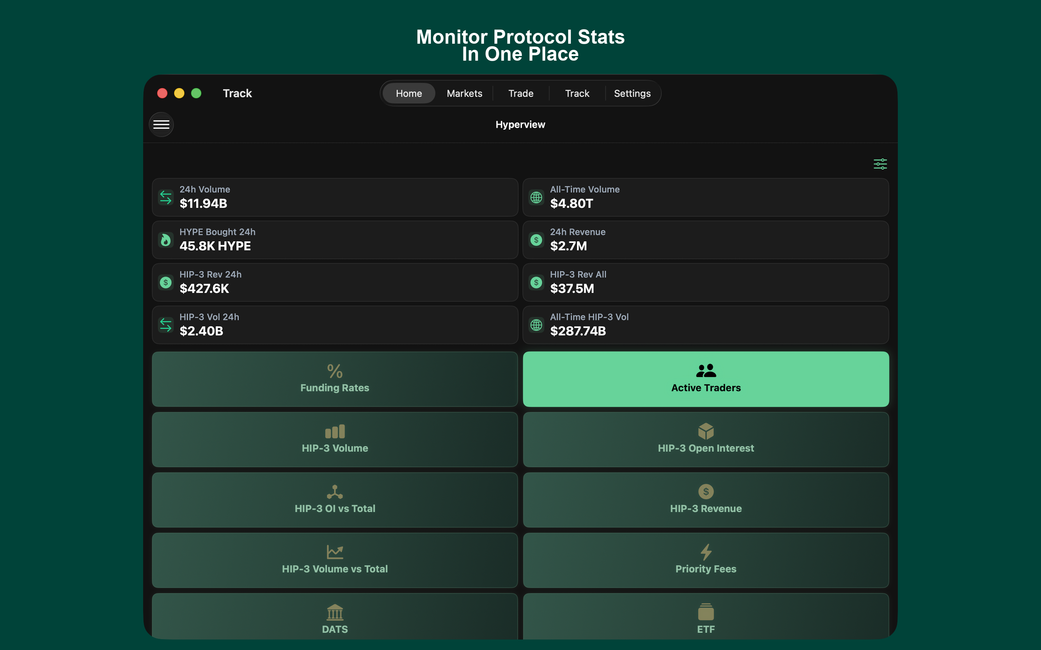Viewport: 1041px width, 650px height.
Task: Select the Active Traders button
Action: (706, 379)
